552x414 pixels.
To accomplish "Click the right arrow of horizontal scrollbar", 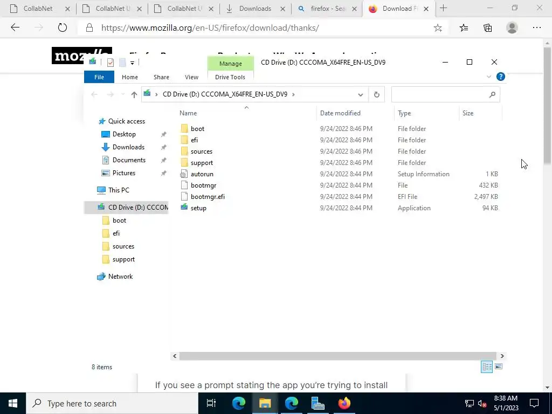I will 502,356.
